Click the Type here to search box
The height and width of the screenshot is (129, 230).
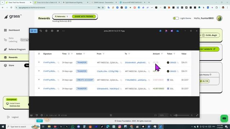tap(23, 126)
